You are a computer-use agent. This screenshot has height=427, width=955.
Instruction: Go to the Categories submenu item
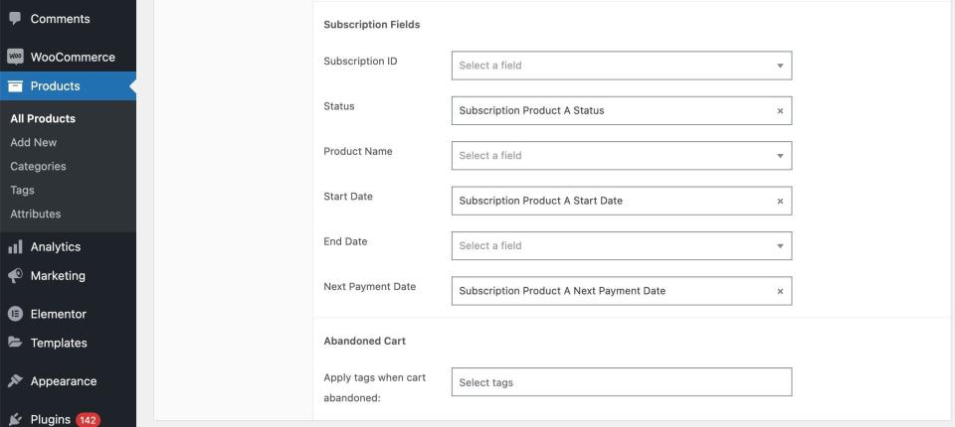click(38, 166)
